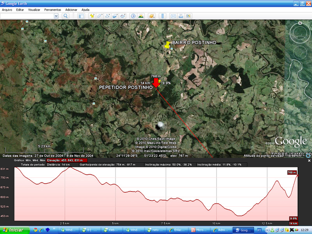Click the Ganho/perda de elevação value

coord(108,165)
